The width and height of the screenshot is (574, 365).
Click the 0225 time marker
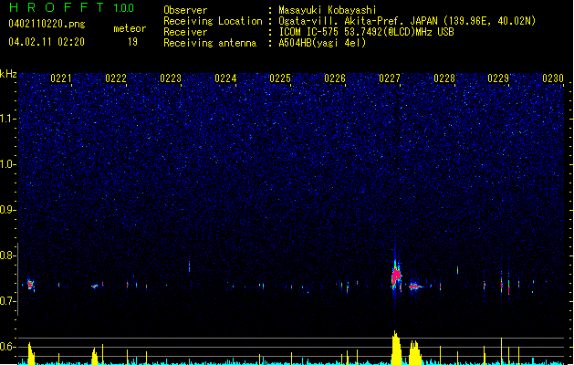[280, 78]
